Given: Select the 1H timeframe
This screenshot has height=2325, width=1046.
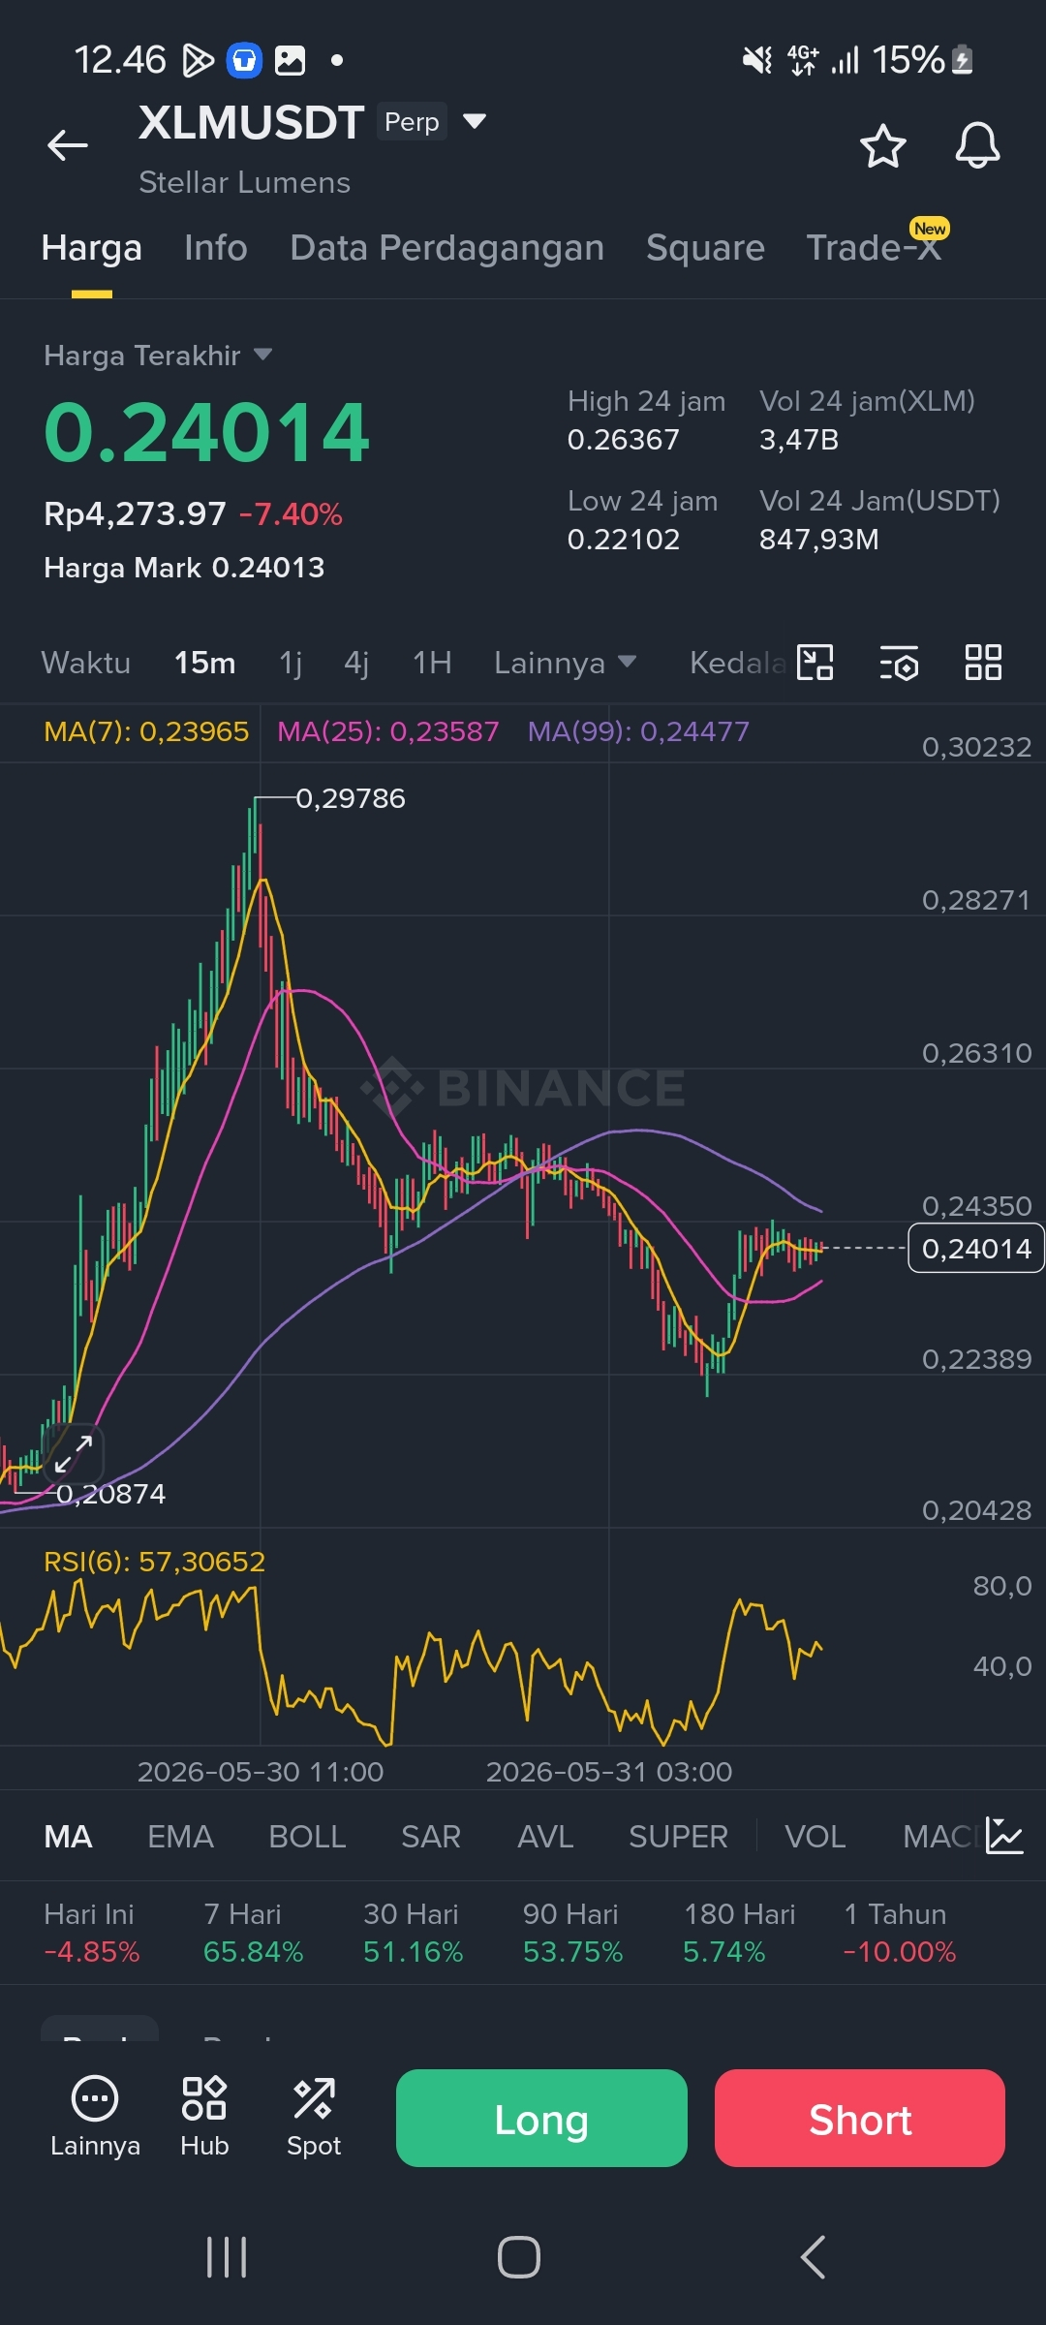Looking at the screenshot, I should coord(432,663).
